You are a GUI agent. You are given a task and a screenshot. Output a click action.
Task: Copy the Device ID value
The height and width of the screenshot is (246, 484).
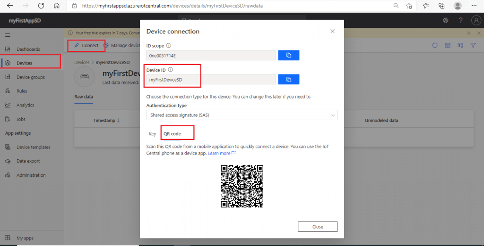tap(289, 80)
